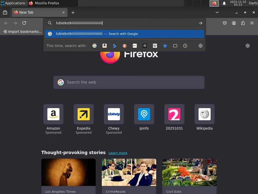Open the Applications menu in the panel
This screenshot has height=194, width=258.
[x=14, y=3]
